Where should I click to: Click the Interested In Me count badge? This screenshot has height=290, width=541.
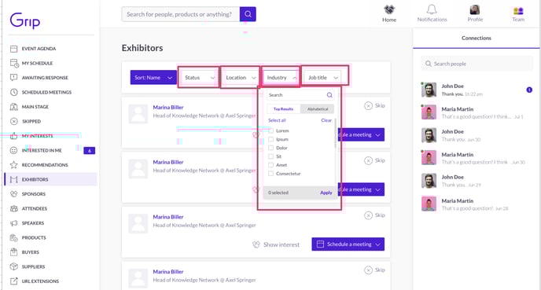pos(90,150)
